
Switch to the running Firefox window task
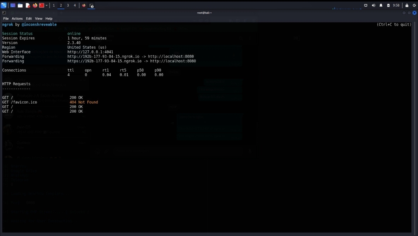click(84, 5)
